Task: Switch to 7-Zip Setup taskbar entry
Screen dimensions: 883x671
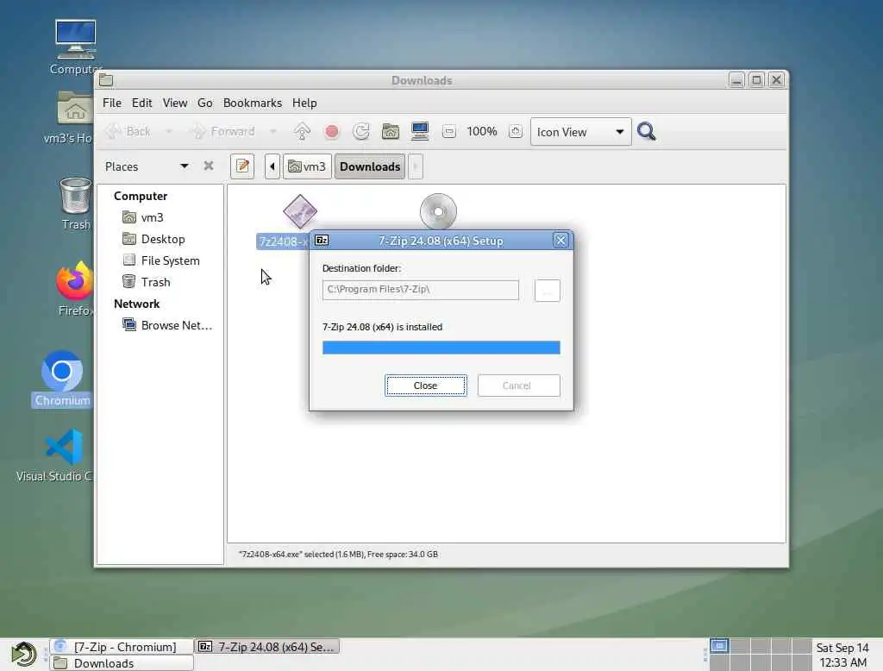Action: point(267,647)
